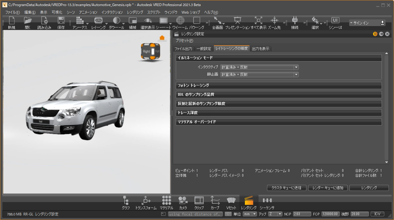Image resolution: width=394 pixels, height=220 pixels.
Task: Click the 視野 field-of-view input field
Action: (359, 214)
